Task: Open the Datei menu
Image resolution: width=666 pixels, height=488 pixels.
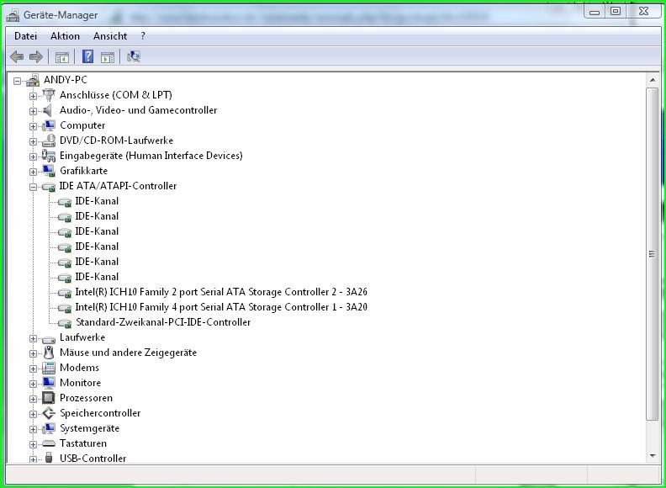Action: [x=25, y=36]
